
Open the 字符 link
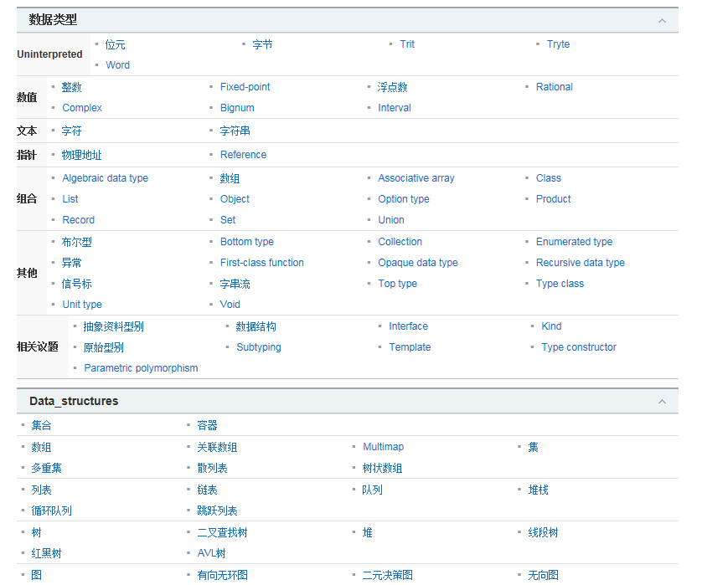point(72,131)
